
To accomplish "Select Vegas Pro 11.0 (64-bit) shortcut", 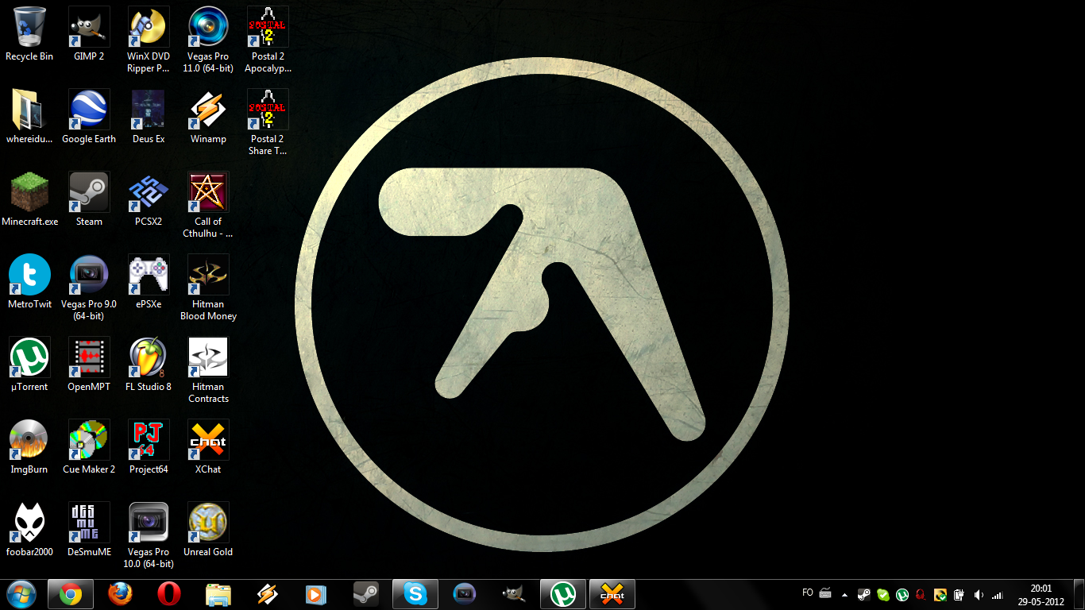I will click(x=208, y=41).
